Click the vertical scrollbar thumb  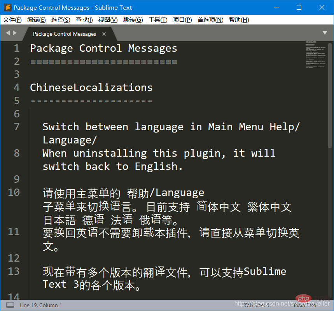[x=330, y=95]
